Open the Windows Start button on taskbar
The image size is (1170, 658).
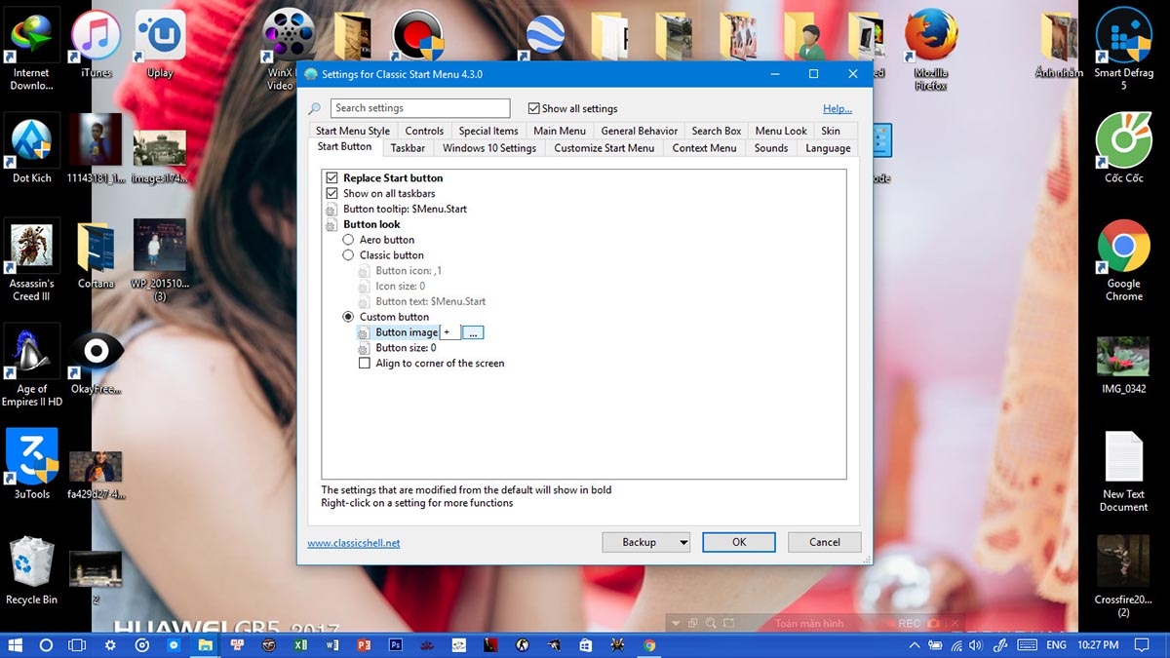coord(15,645)
